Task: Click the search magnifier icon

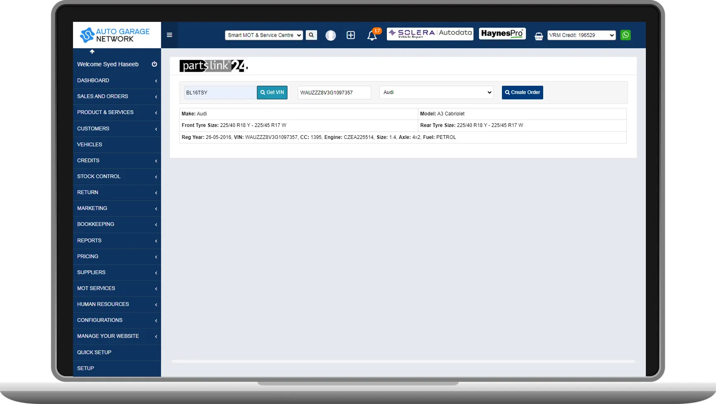Action: (311, 35)
